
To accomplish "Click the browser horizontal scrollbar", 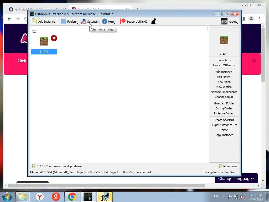I will [x=106, y=185].
